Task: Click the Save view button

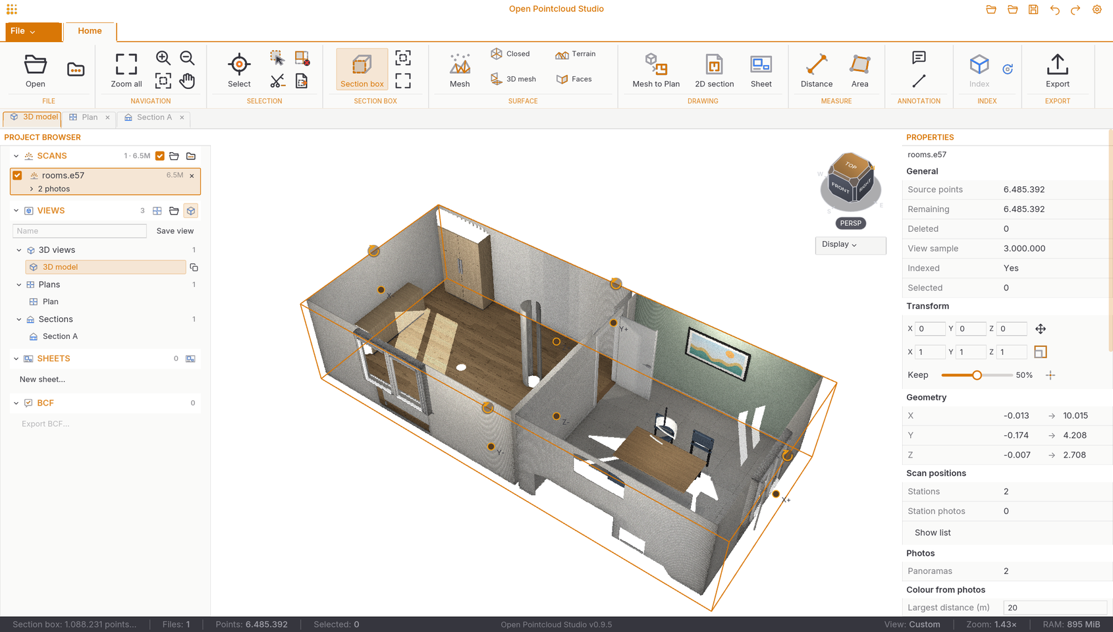Action: coord(175,231)
